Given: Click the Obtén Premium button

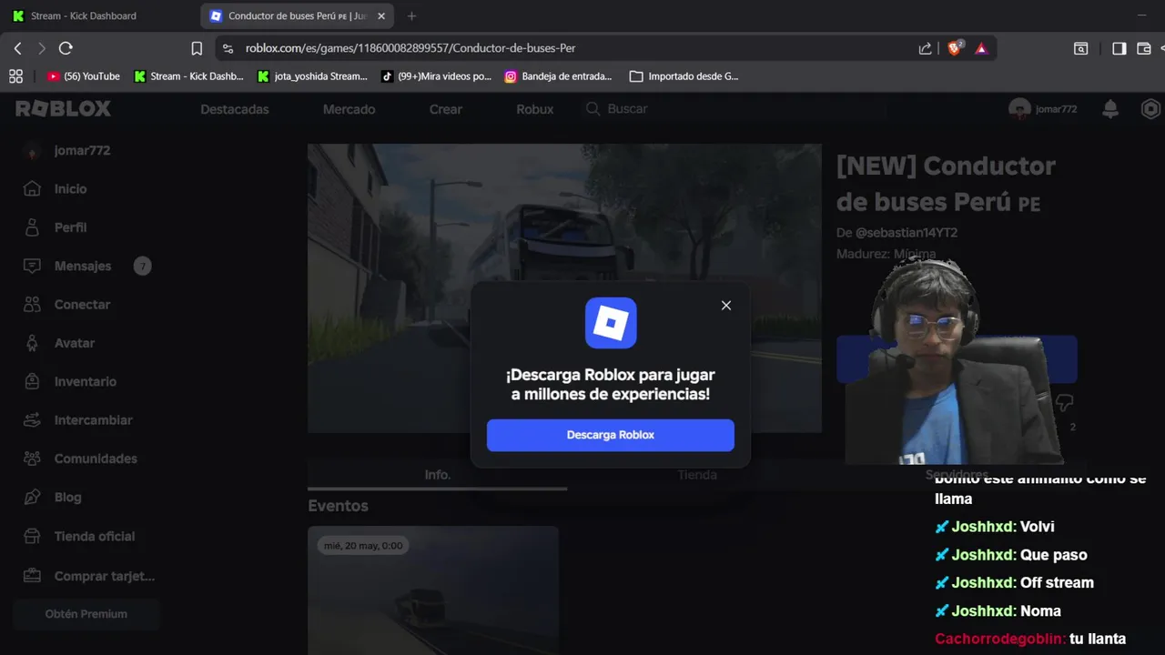Looking at the screenshot, I should click(86, 614).
